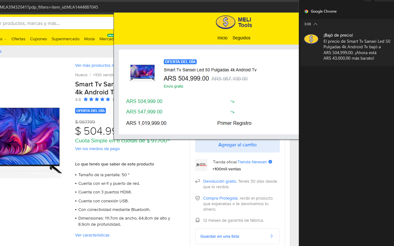Click Cuenta con 3 puertos HDMI bullet
Screen dimensions: 394x246
click(x=105, y=192)
